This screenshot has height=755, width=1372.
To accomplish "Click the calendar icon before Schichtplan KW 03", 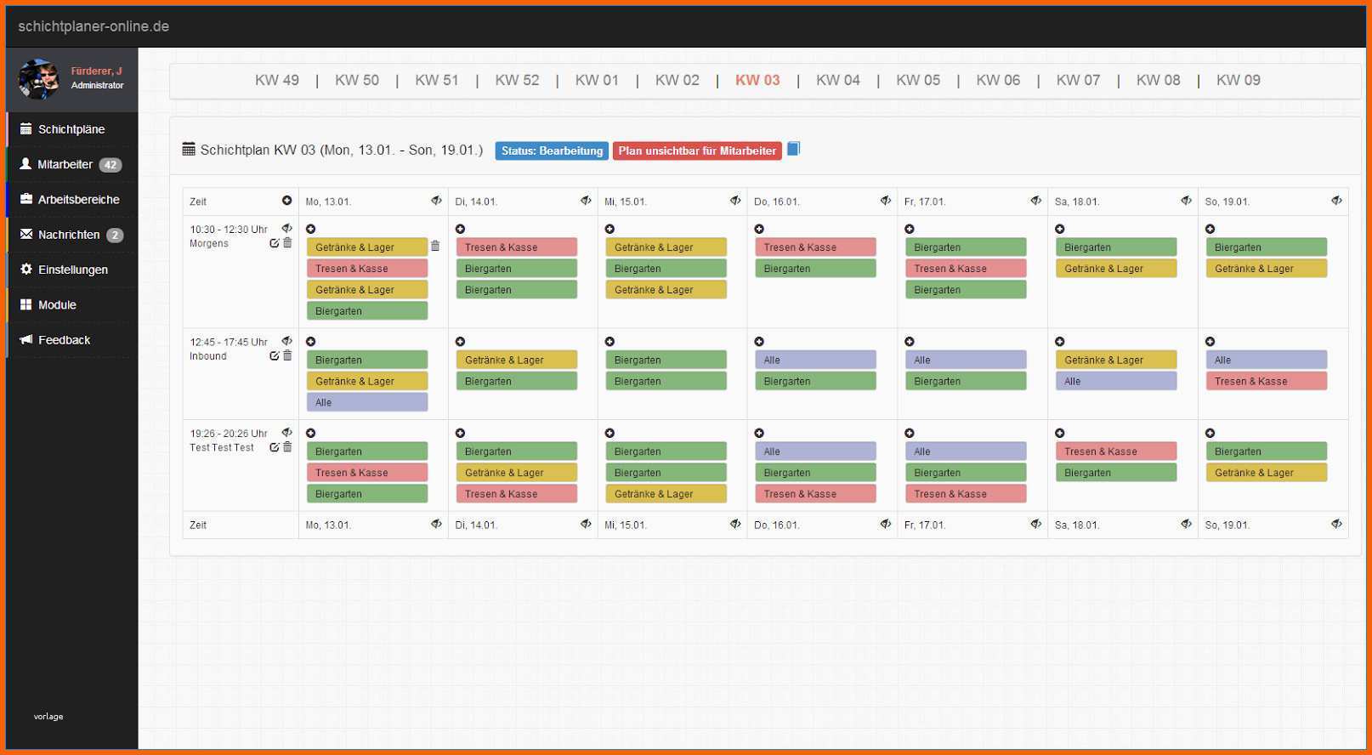I will [189, 150].
